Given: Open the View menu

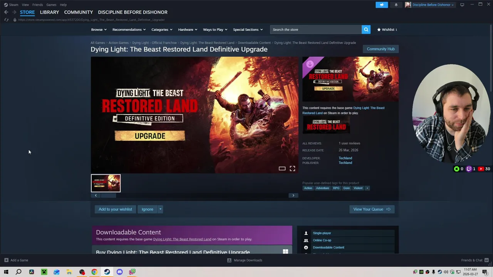Looking at the screenshot, I should (x=25, y=5).
